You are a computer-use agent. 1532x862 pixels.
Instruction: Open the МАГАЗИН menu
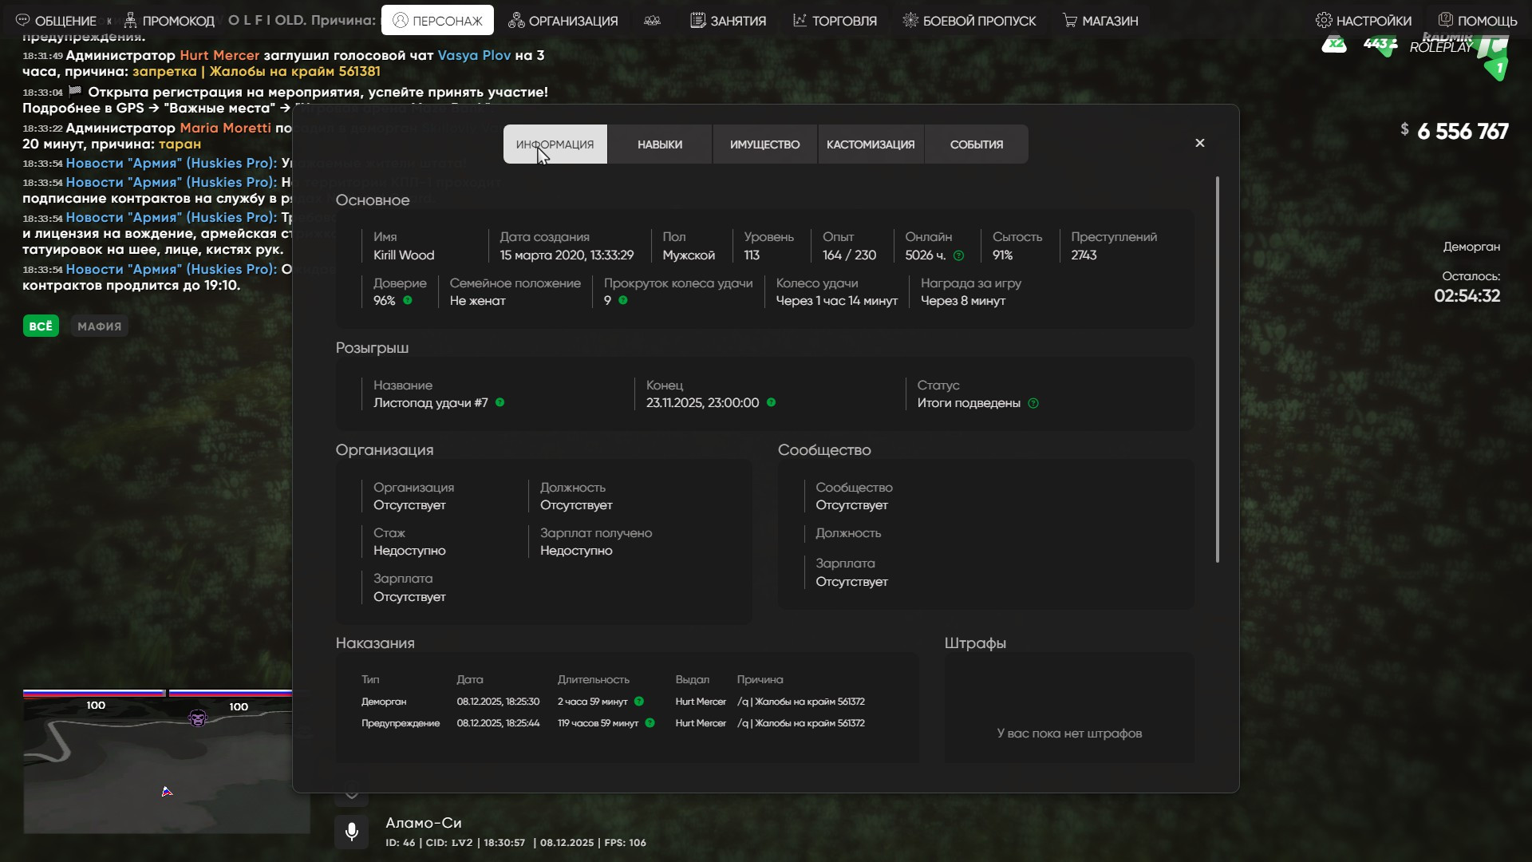click(1100, 21)
